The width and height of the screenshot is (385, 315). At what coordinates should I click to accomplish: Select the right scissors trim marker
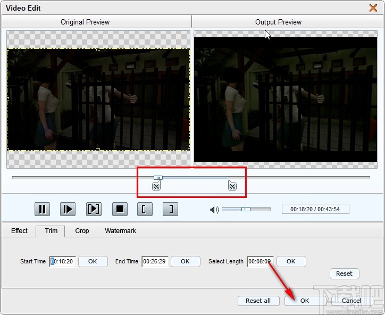(232, 186)
